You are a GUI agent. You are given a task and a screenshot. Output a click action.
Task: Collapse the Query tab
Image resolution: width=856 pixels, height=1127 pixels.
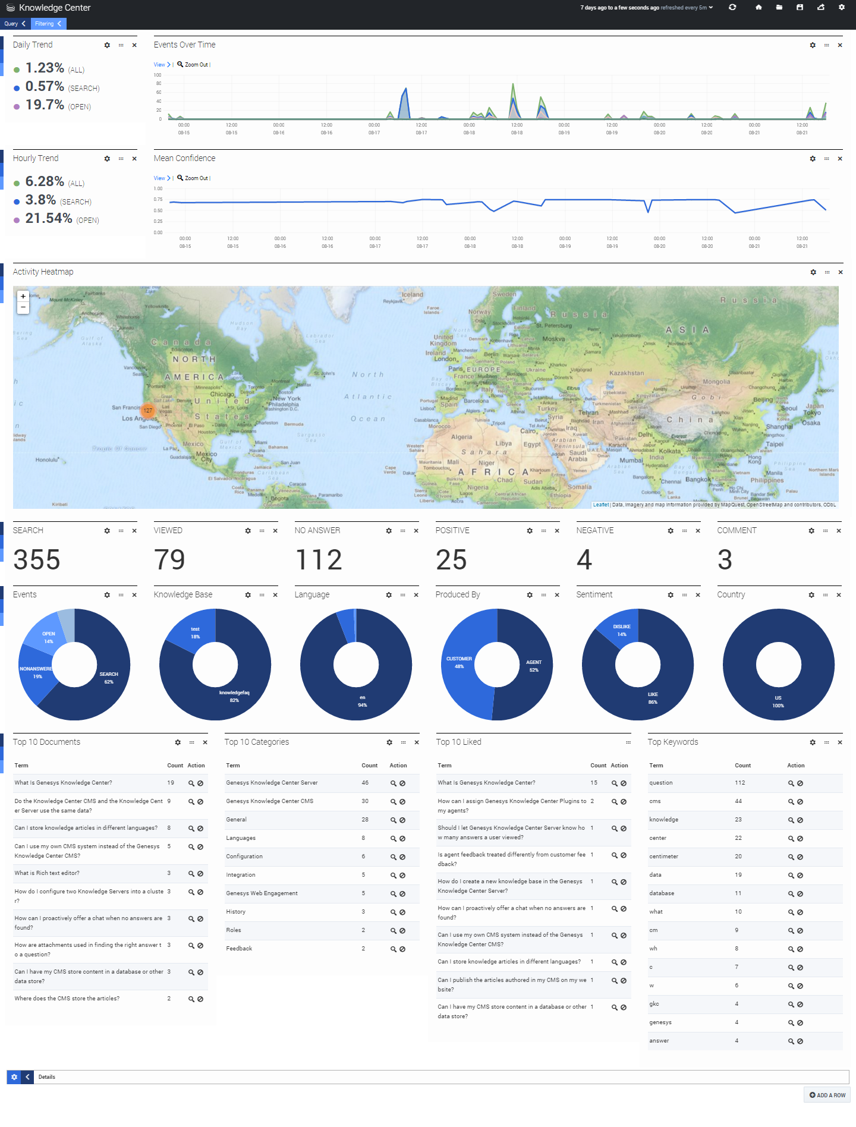click(x=23, y=24)
